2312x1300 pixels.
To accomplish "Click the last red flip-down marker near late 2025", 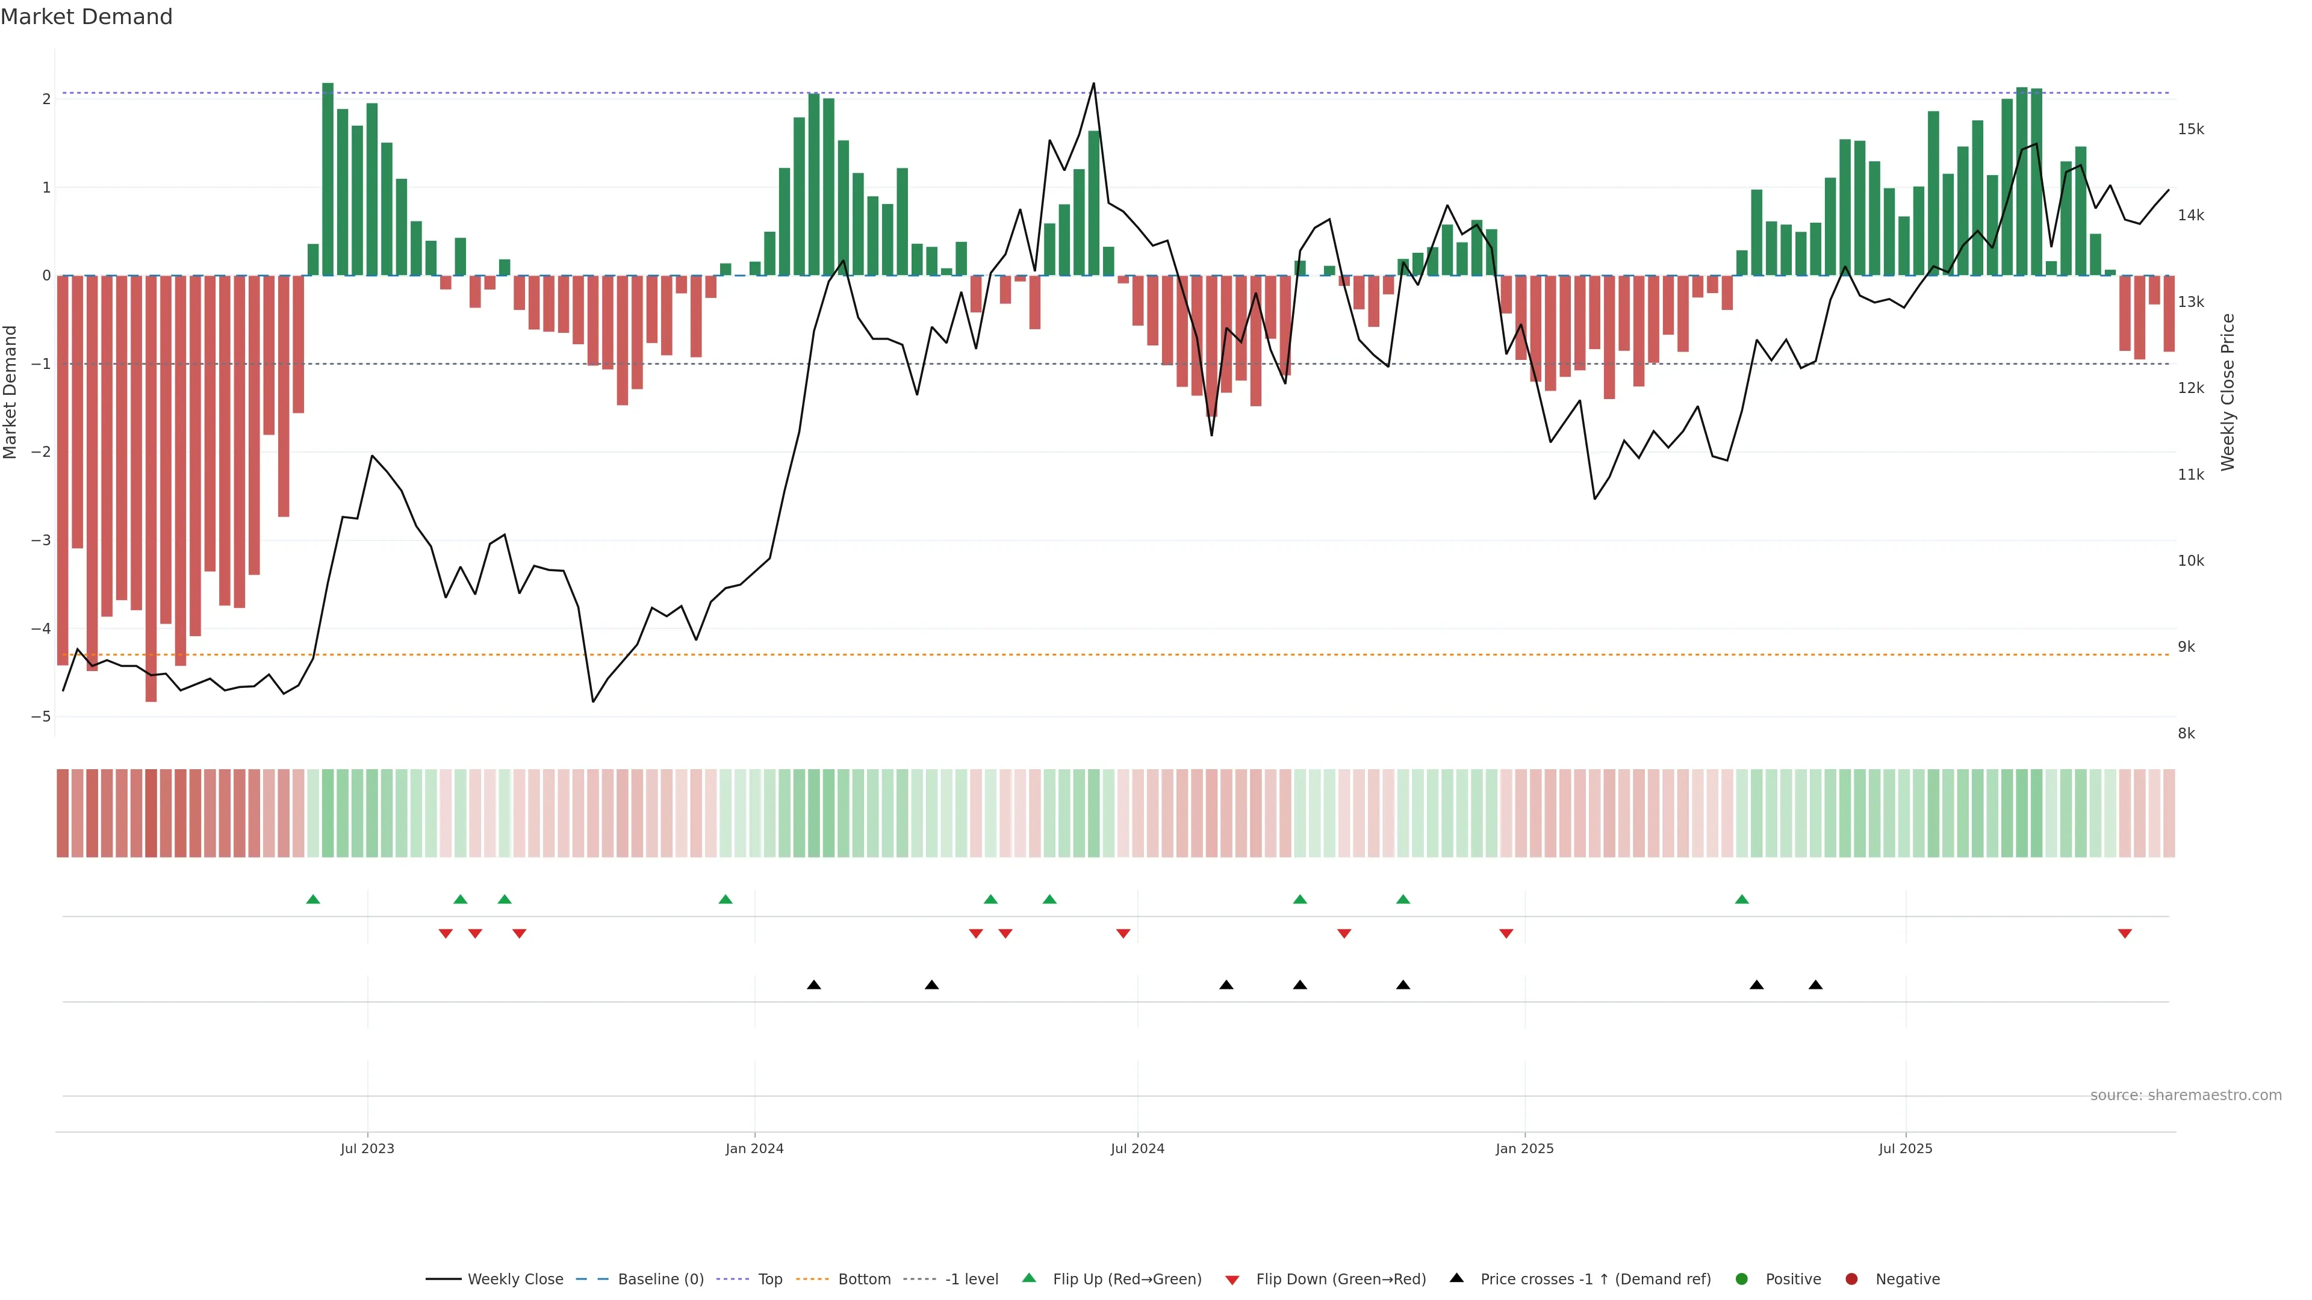I will pyautogui.click(x=2124, y=934).
